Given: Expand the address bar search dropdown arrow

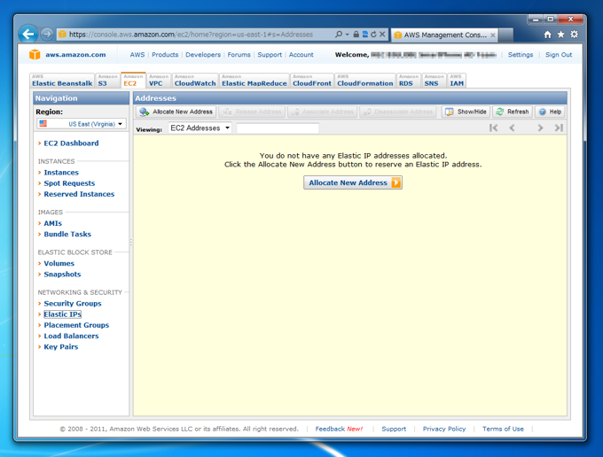Looking at the screenshot, I should (347, 35).
